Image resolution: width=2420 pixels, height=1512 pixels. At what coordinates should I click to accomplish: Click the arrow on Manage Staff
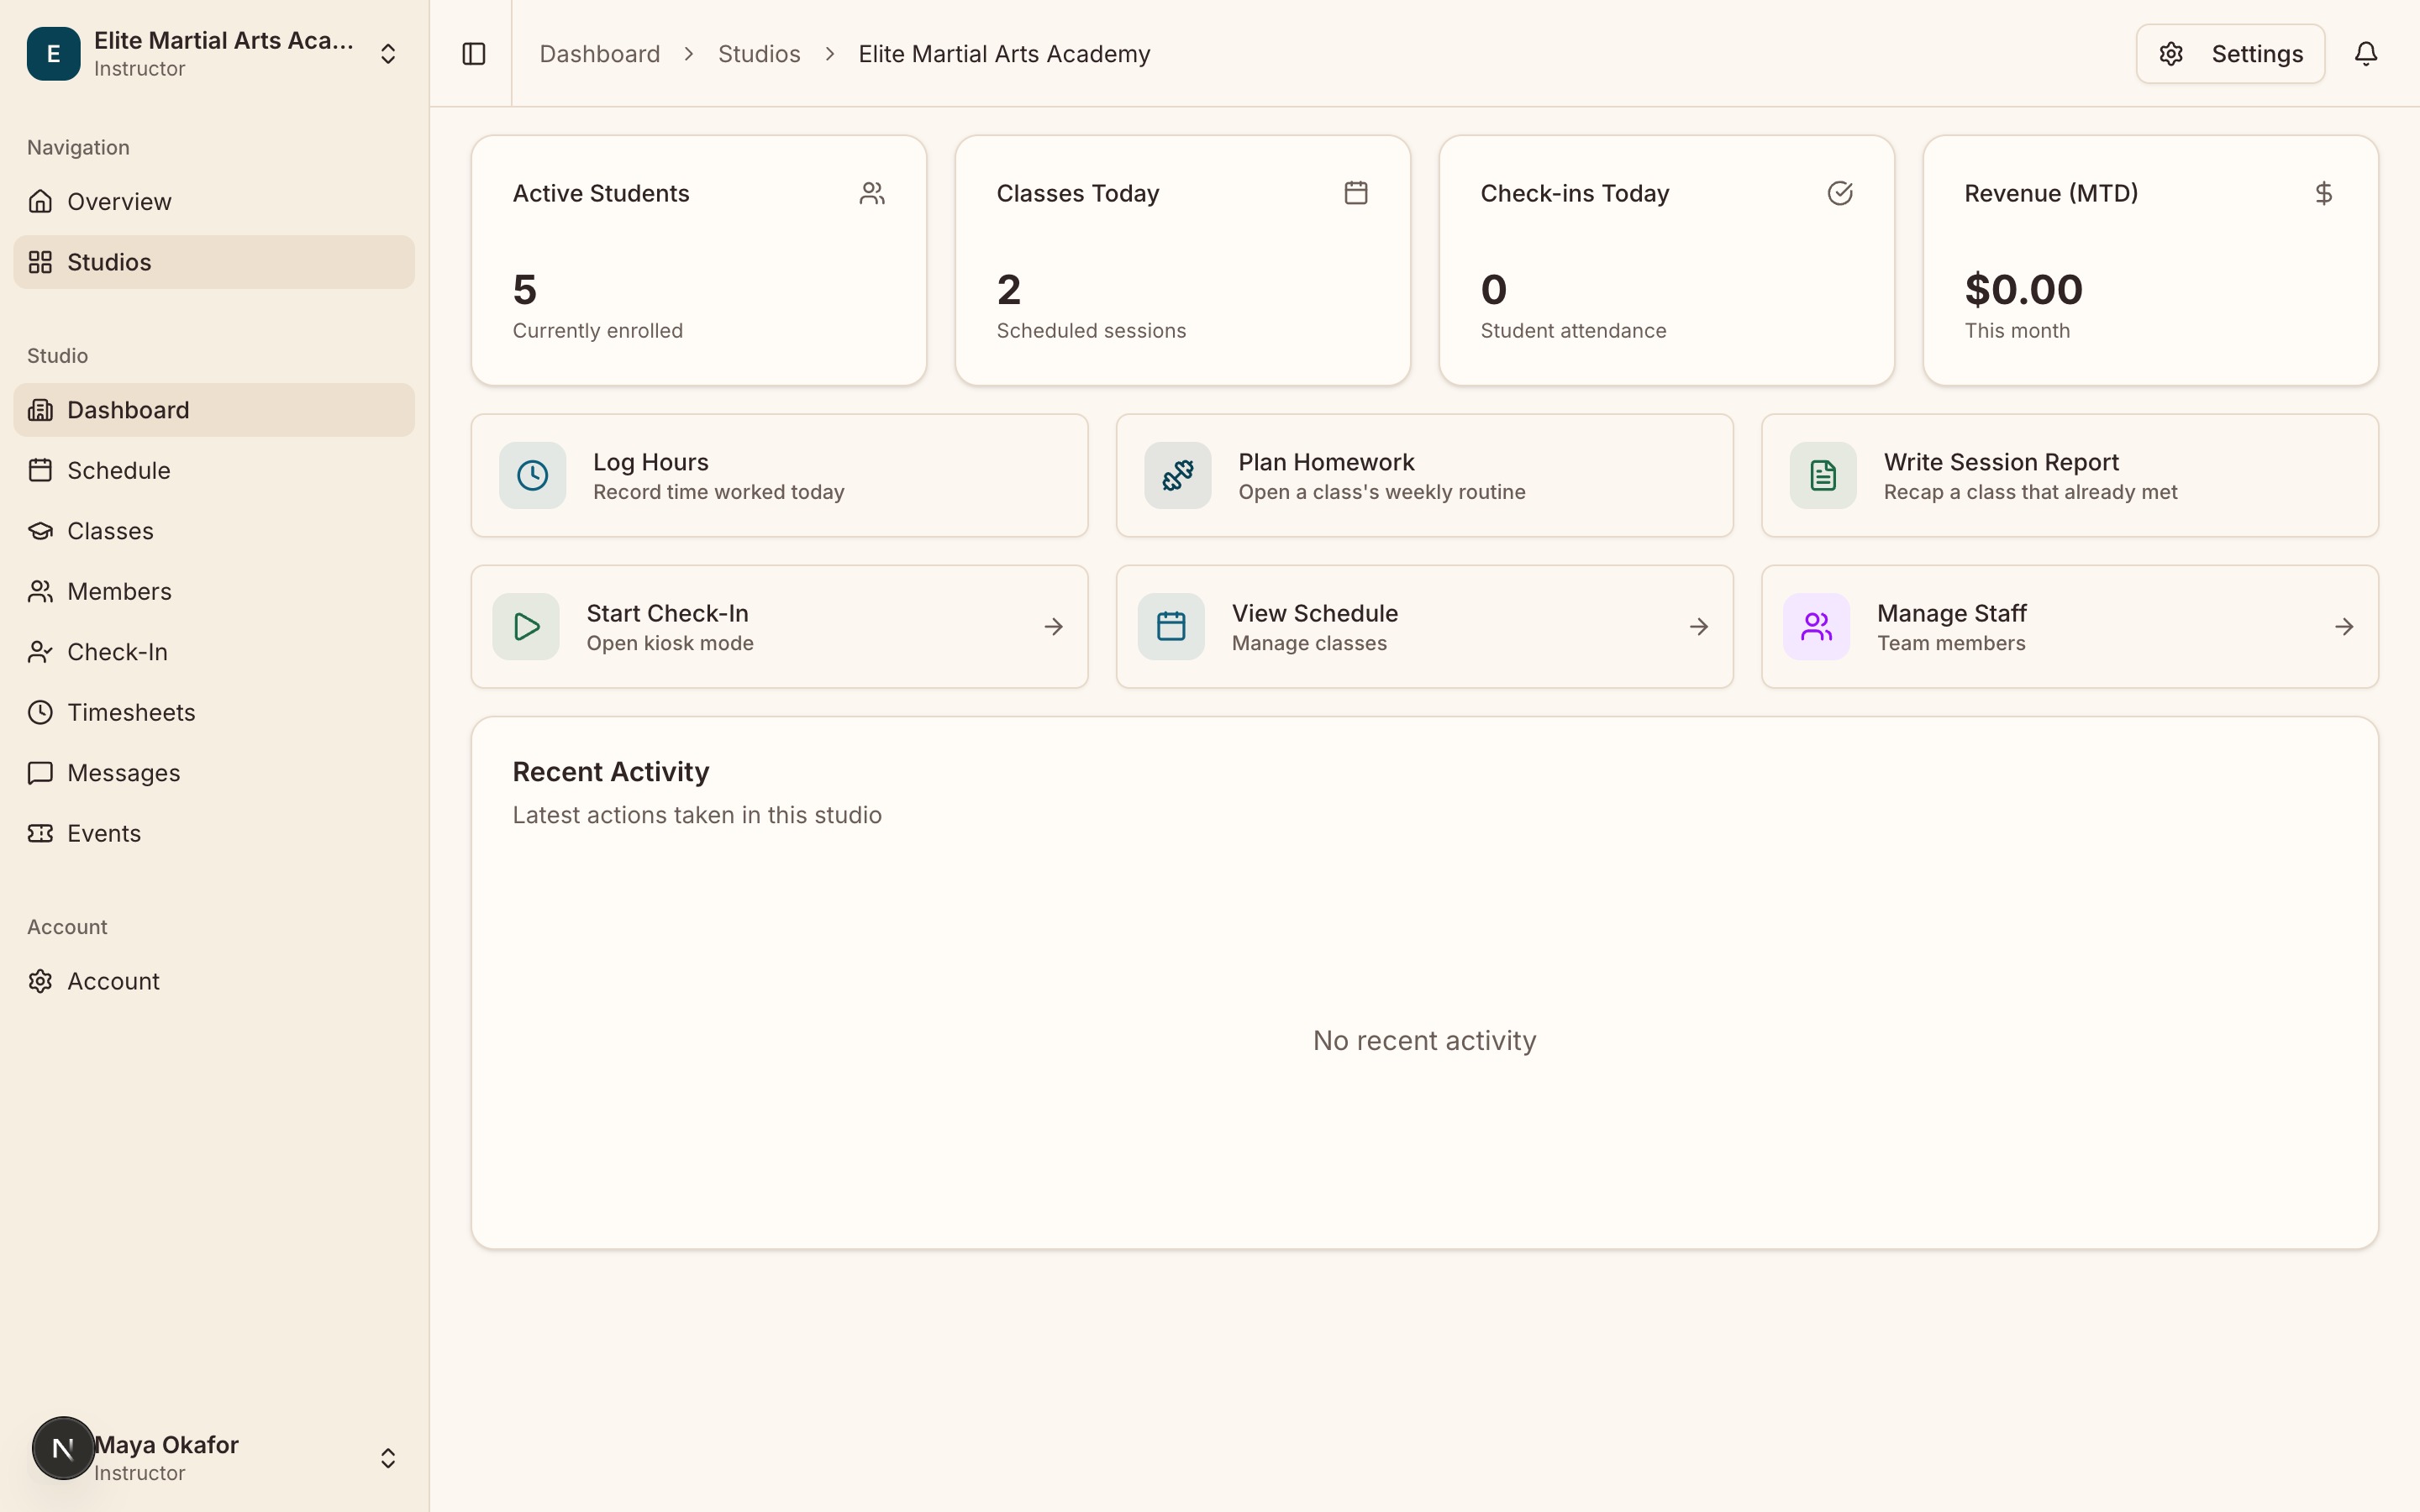click(x=2344, y=627)
